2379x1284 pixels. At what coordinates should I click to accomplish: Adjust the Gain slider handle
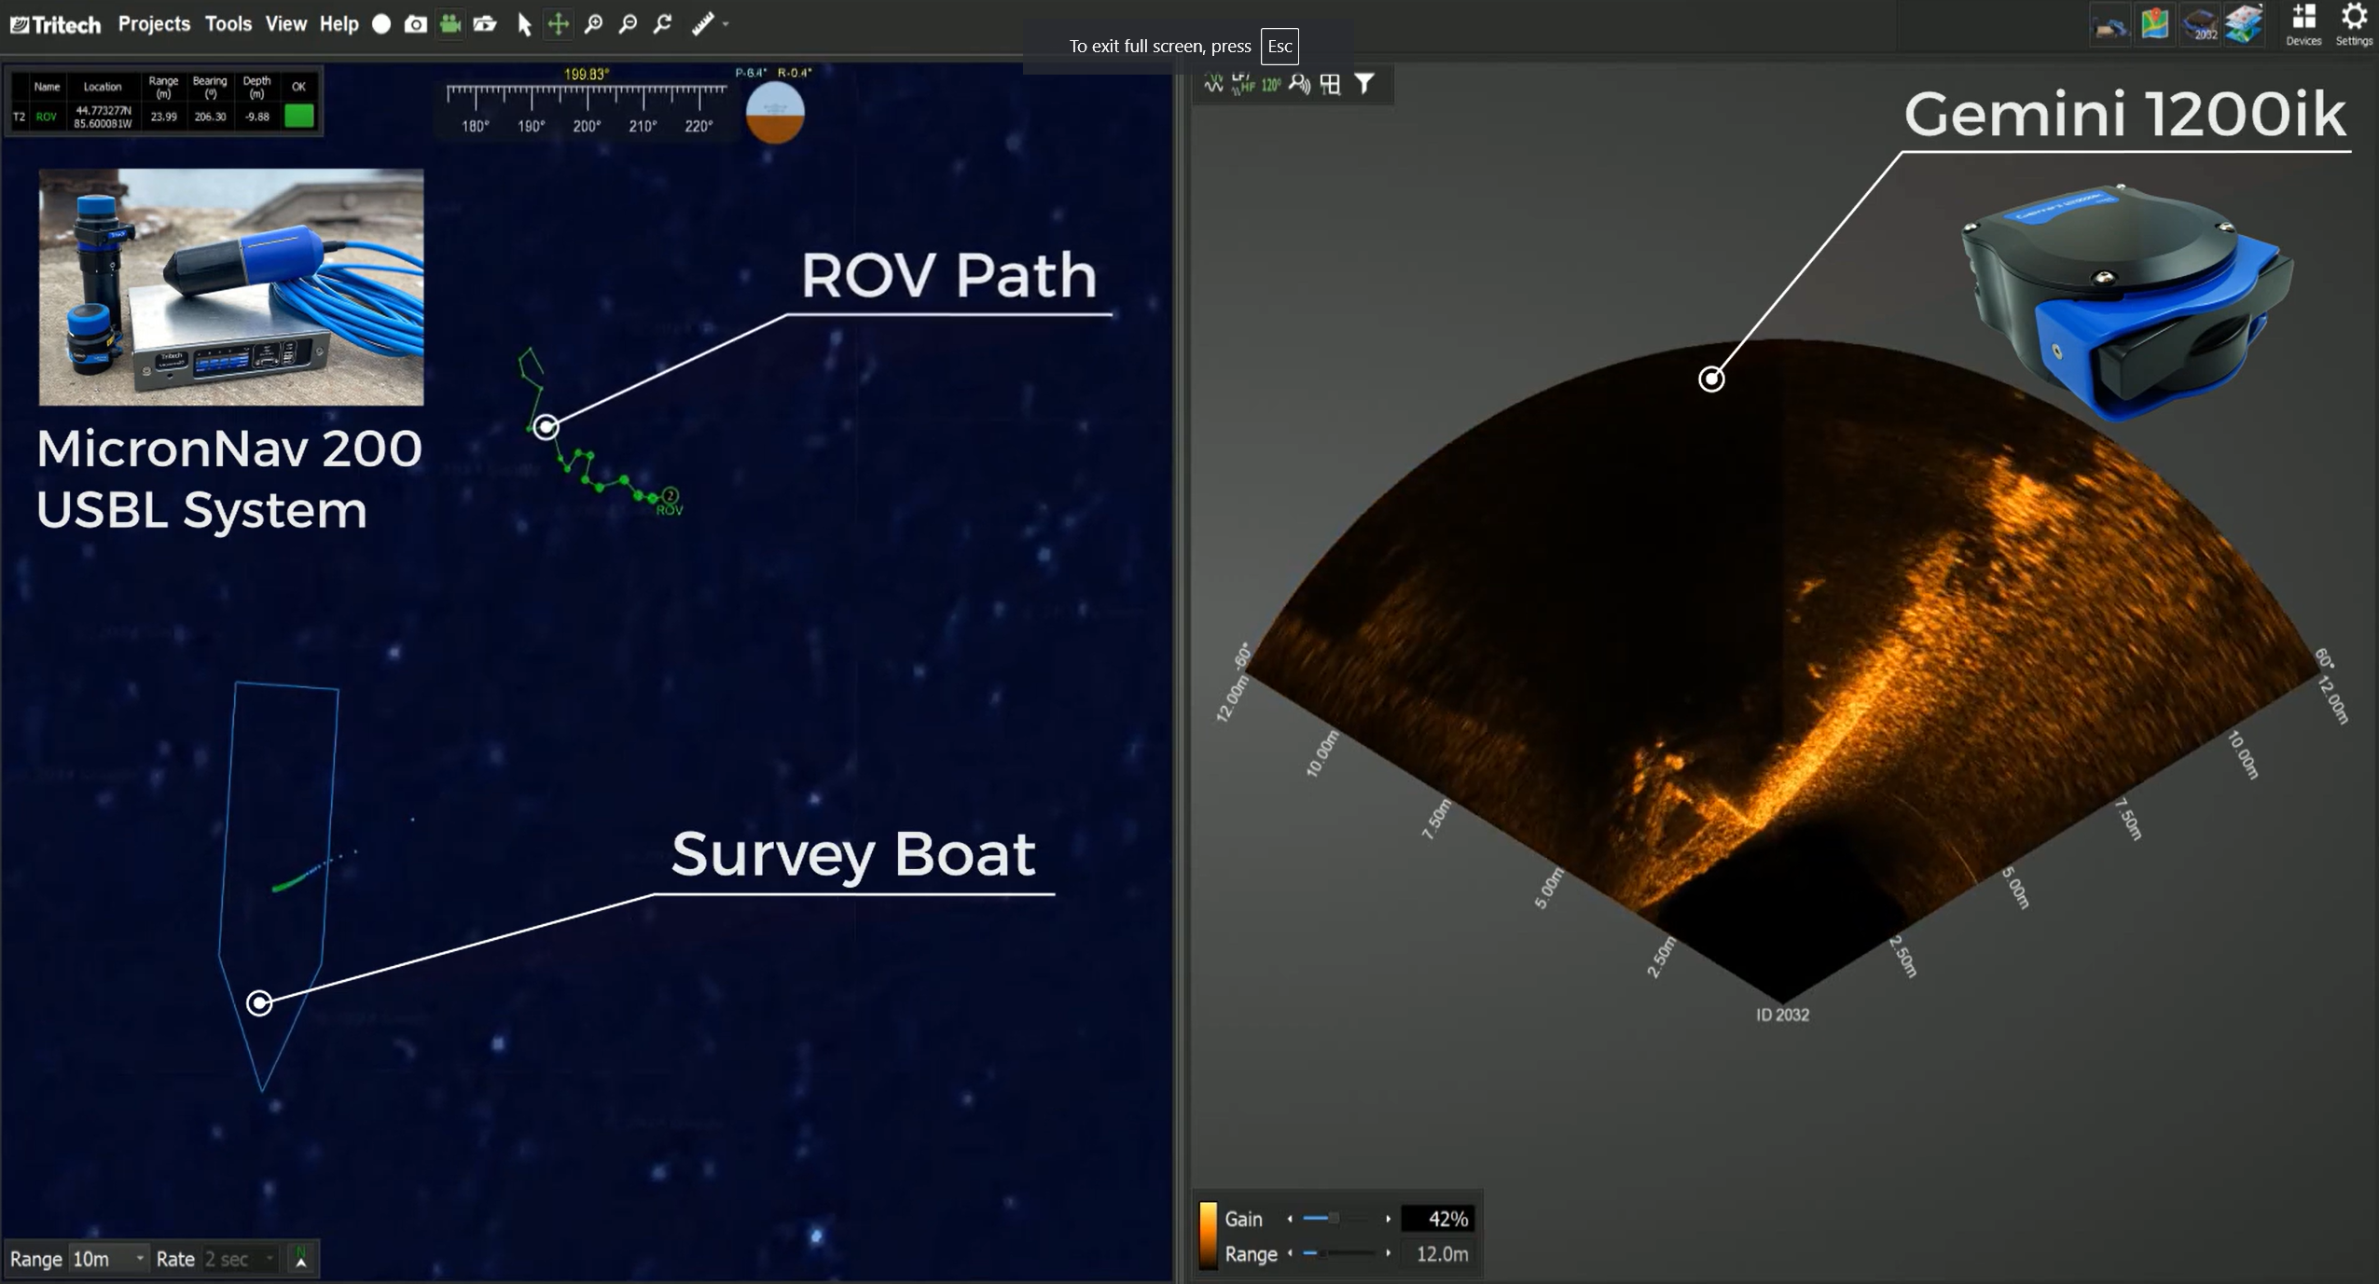click(1334, 1218)
